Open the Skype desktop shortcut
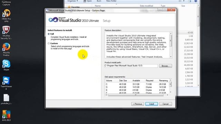Screen dimensions: 221x124 [6, 65]
